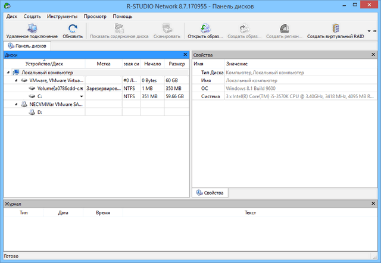Click the Сканировать toolbar icon
This screenshot has width=381, height=263.
[166, 28]
